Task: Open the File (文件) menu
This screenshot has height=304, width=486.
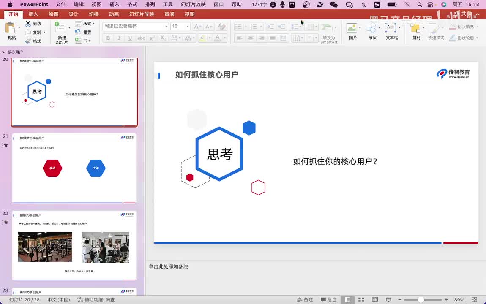Action: pyautogui.click(x=61, y=4)
